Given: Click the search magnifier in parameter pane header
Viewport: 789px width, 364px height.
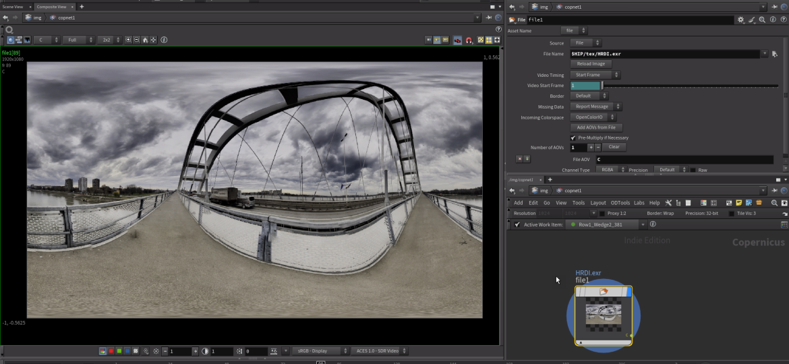Looking at the screenshot, I should [762, 20].
